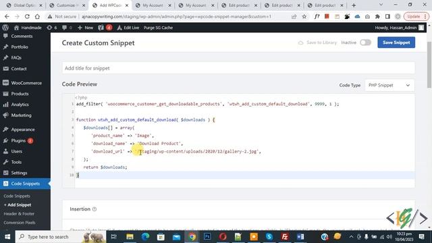Open the Tools menu
The image size is (432, 243).
click(16, 162)
